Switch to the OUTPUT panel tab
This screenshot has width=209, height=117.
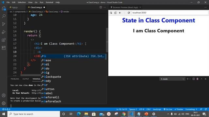[25, 79]
